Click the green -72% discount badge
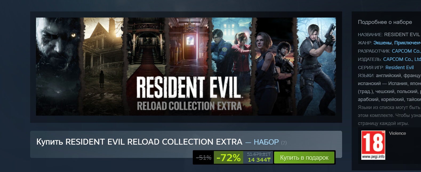The image size is (421, 172). (x=228, y=158)
